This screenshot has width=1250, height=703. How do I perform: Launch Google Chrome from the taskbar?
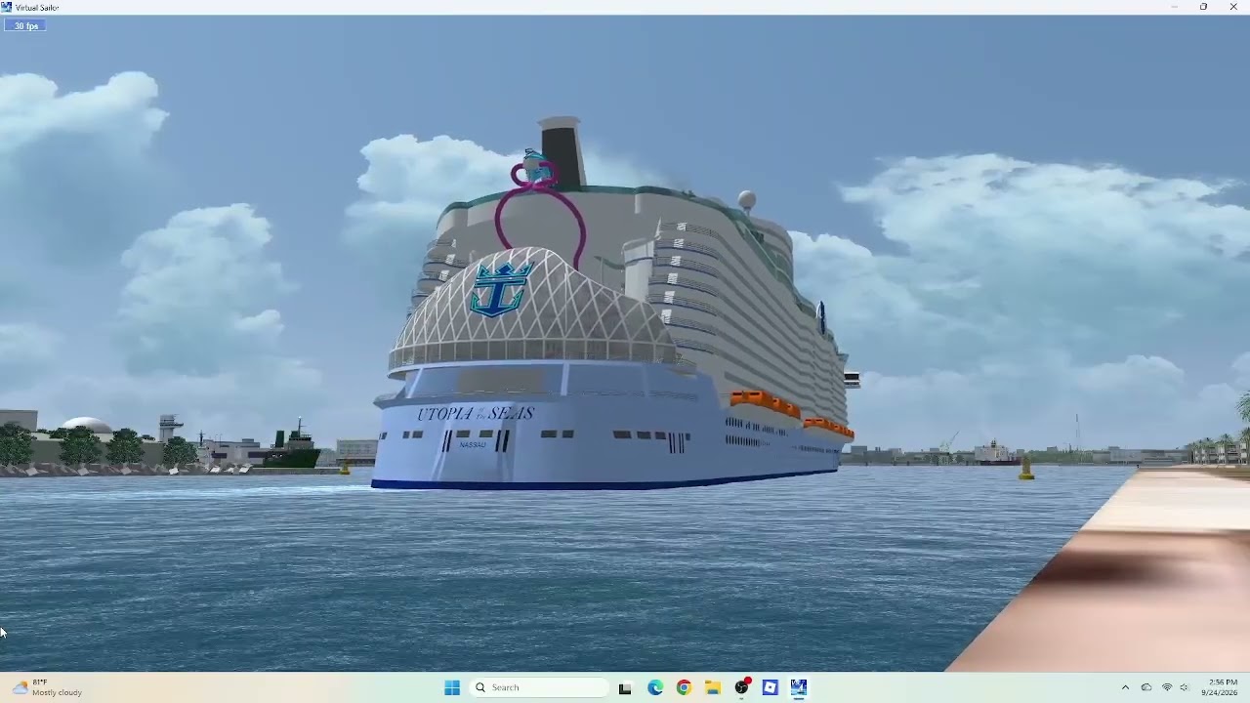[x=684, y=687]
